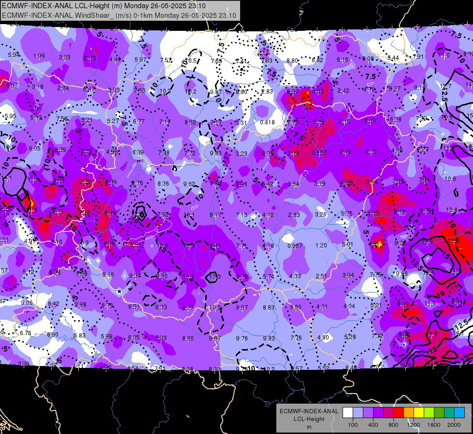Click the grid value 1.99
The image size is (473, 434).
pos(39,56)
